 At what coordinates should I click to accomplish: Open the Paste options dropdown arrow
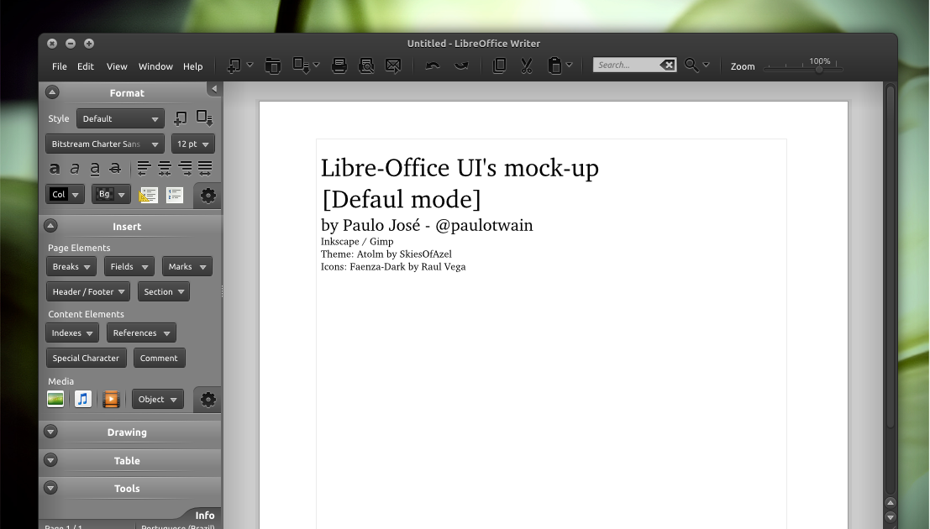569,65
